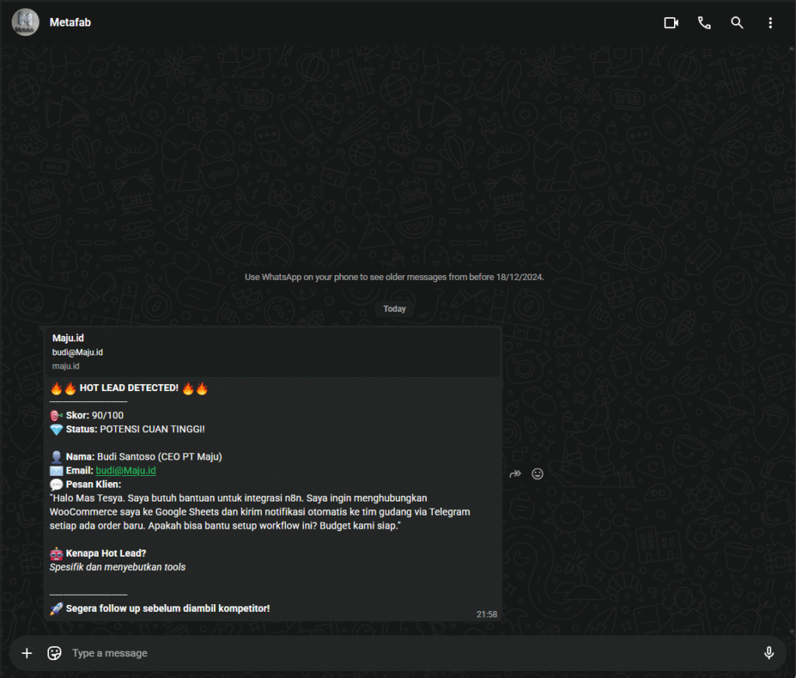Viewport: 796px width, 678px height.
Task: Click the Segera follow up line
Action: click(167, 608)
